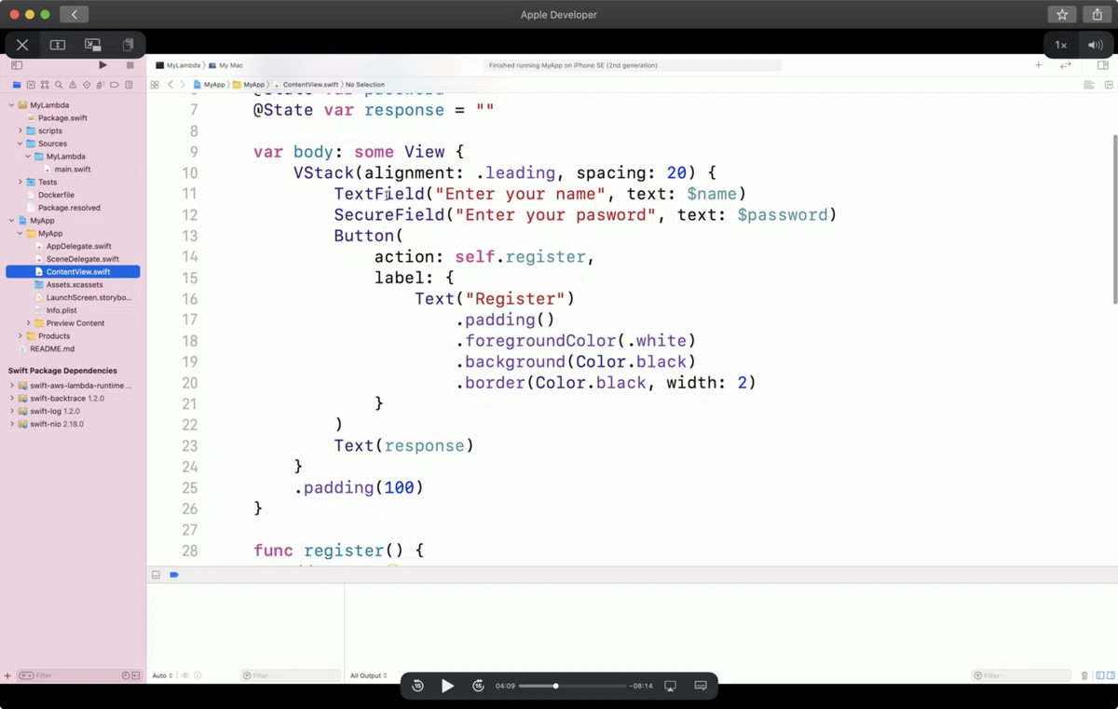Screen dimensions: 1118x709
Task: Choose the My Mac run destination
Action: point(226,65)
